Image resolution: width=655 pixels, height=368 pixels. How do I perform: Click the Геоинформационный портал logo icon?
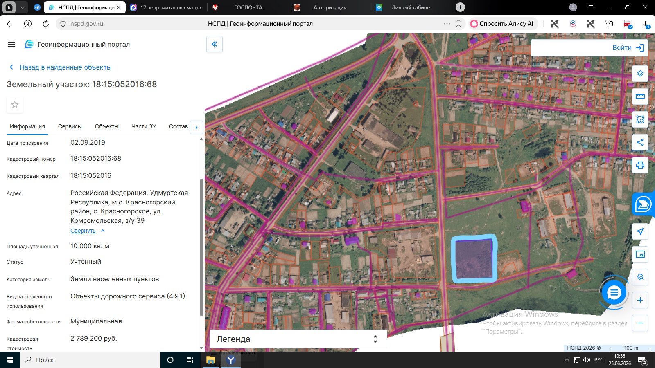click(29, 44)
